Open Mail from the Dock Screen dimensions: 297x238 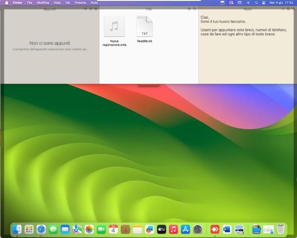coord(65,229)
